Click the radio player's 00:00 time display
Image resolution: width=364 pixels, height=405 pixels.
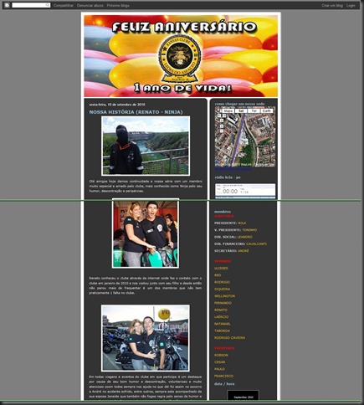pos(230,192)
